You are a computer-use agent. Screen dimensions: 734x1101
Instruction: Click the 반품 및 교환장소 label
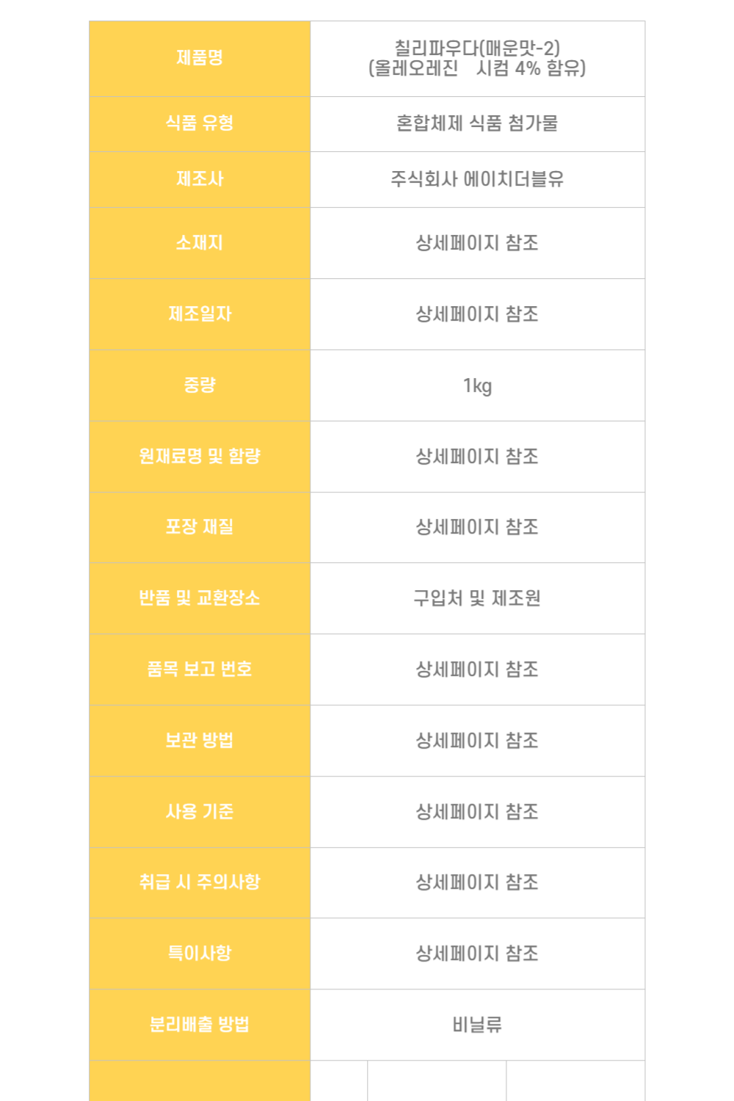coord(200,598)
